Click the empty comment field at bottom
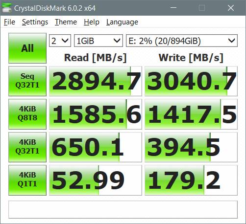Image resolution: width=246 pixels, height=224 pixels. [123, 209]
